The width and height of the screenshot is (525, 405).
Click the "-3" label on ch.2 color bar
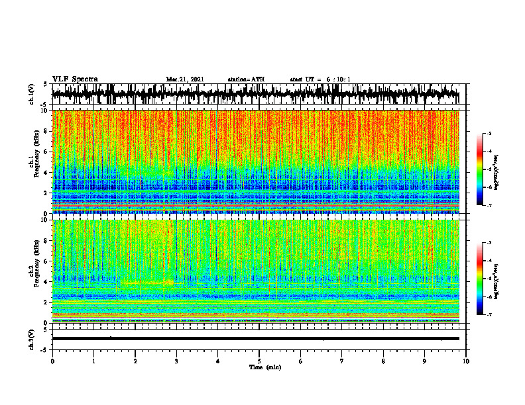489,243
